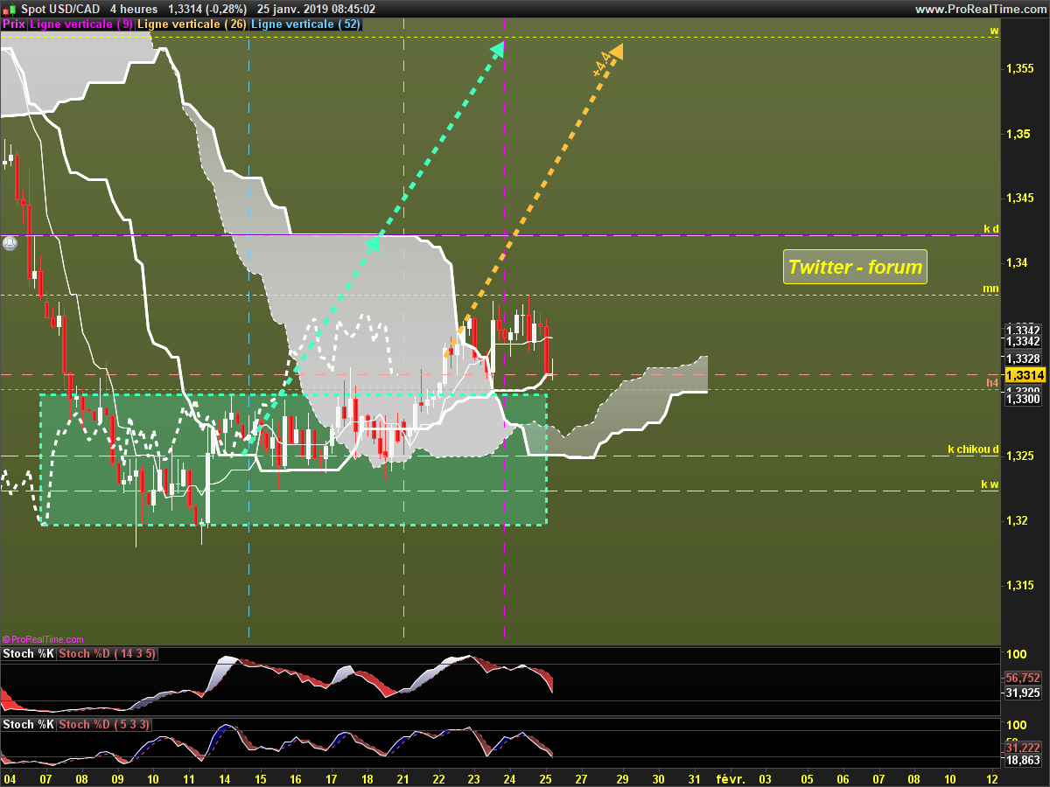Click the mn level label
The width and height of the screenshot is (1050, 787).
990,288
